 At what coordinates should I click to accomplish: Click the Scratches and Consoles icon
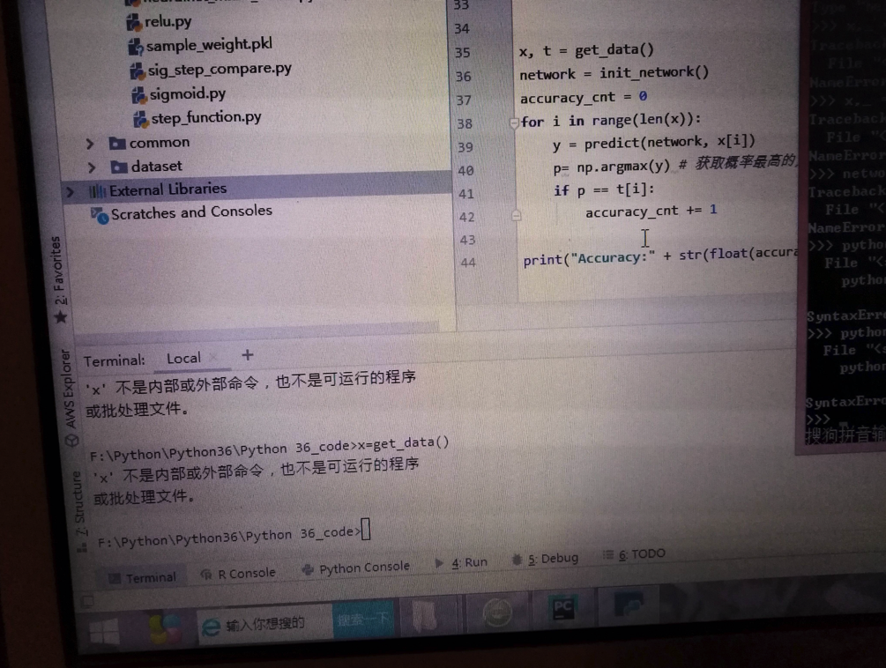click(100, 216)
